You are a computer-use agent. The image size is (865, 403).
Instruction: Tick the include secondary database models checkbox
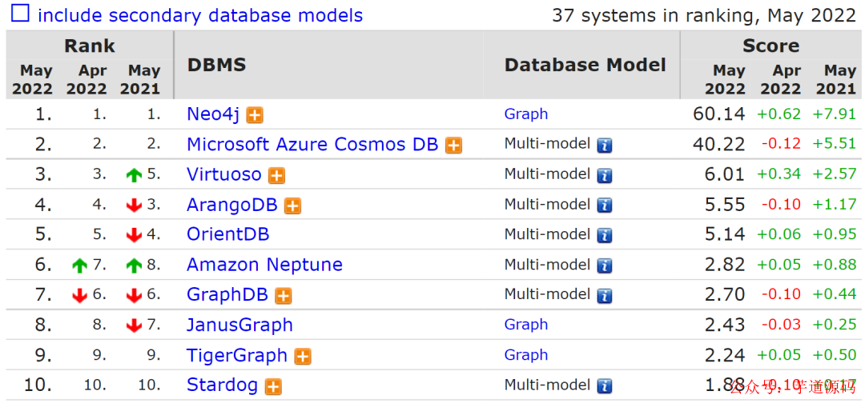coord(20,14)
